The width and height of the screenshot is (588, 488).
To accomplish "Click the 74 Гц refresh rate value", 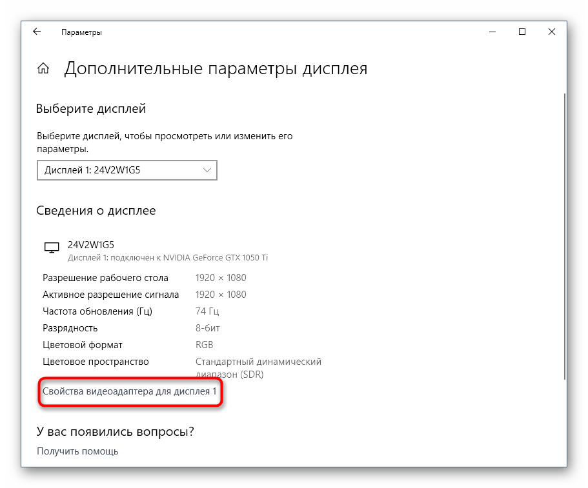I will click(207, 311).
